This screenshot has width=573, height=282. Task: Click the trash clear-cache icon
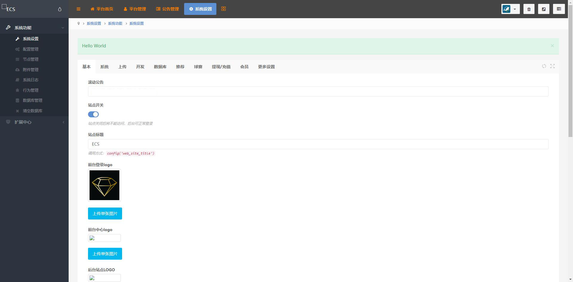coord(529,9)
